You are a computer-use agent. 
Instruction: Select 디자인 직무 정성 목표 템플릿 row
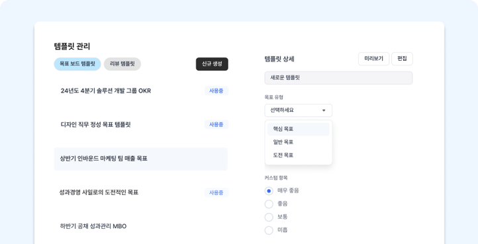click(x=141, y=124)
